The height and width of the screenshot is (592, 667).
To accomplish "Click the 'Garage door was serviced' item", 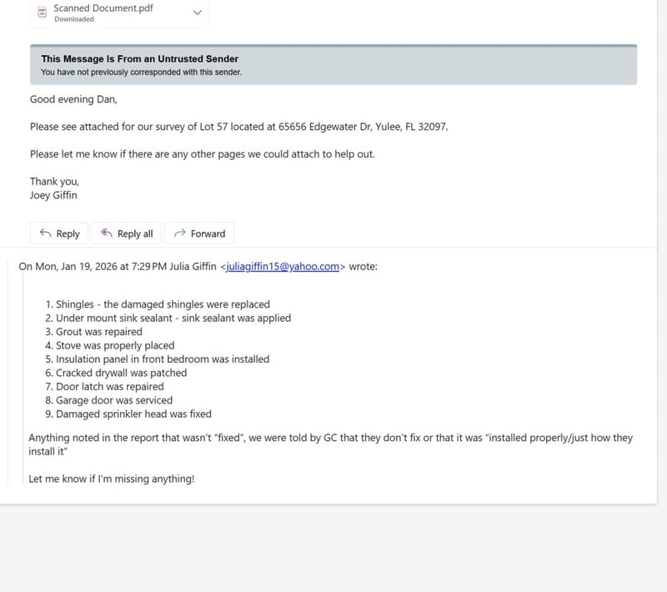I will tap(114, 400).
